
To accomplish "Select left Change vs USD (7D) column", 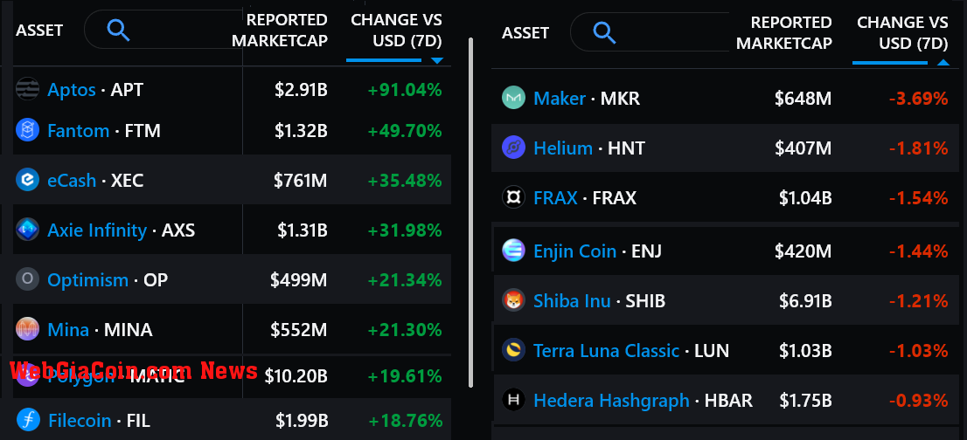I will 396,31.
